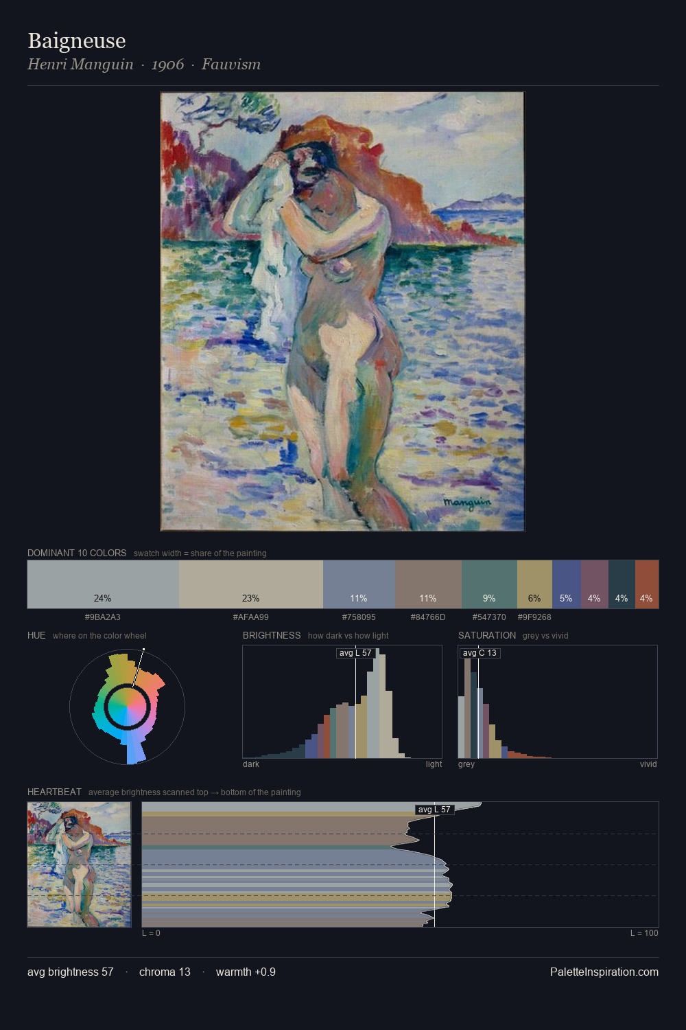The width and height of the screenshot is (686, 1030).
Task: Click the "light" axis label
Action: click(x=434, y=764)
